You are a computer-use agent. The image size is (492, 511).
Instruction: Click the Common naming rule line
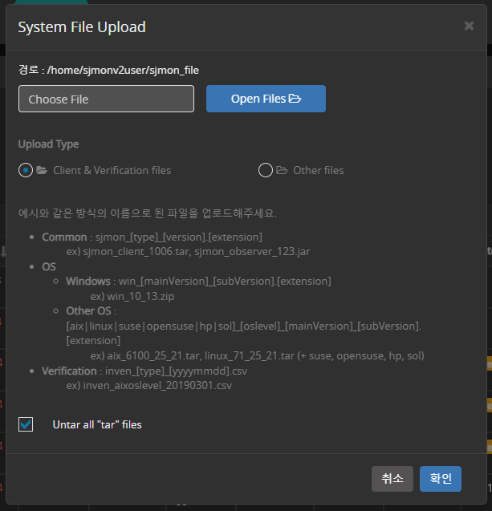(x=152, y=237)
